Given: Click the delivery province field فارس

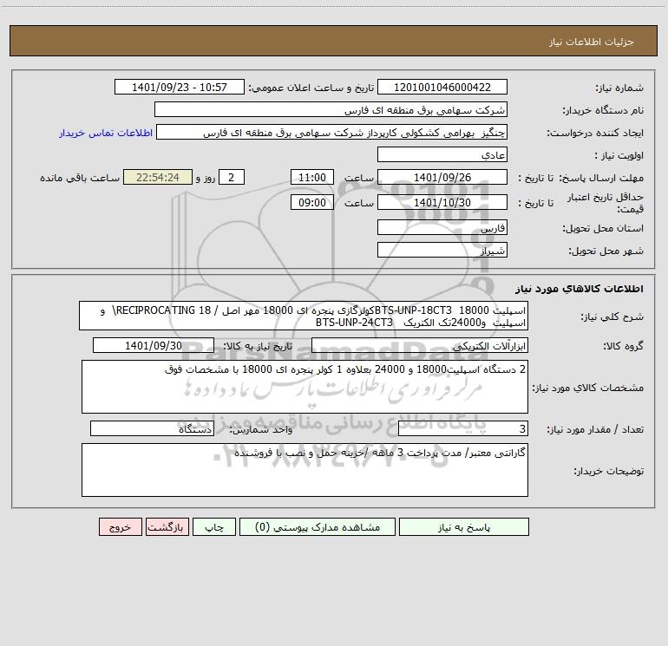Looking at the screenshot, I should coord(442,227).
